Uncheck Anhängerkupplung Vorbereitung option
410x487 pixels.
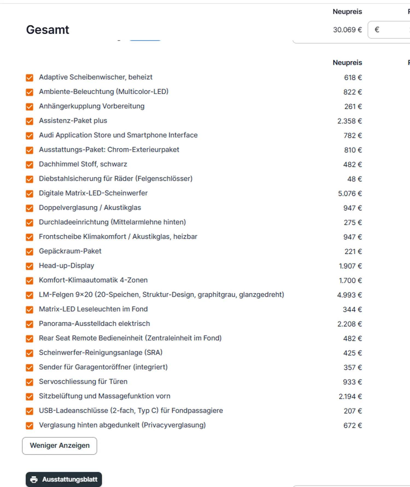[30, 107]
